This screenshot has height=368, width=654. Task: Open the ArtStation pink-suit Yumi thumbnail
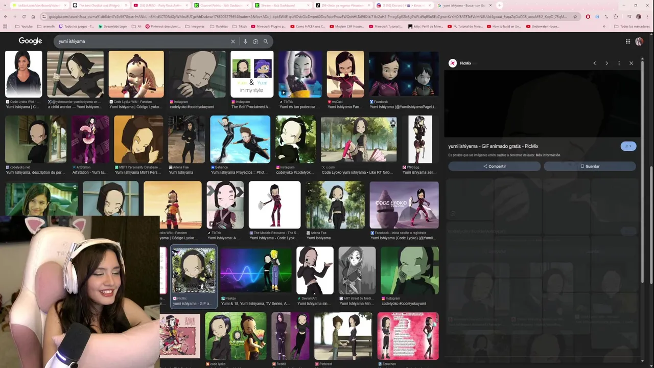tap(90, 140)
